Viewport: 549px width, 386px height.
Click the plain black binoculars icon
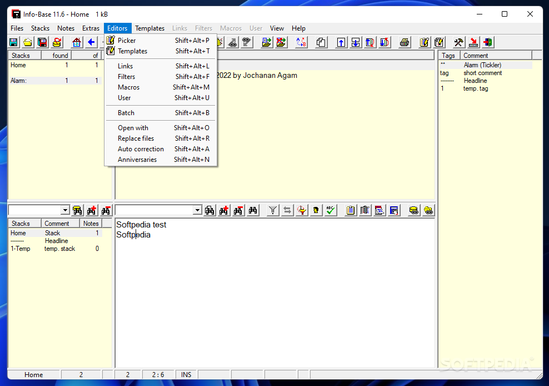(x=253, y=210)
